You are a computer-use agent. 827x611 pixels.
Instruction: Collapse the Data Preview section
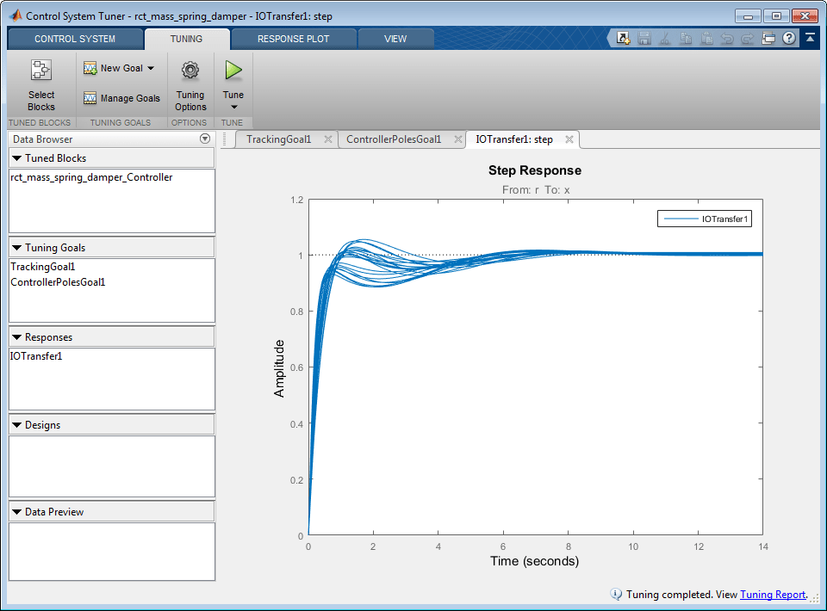click(17, 512)
